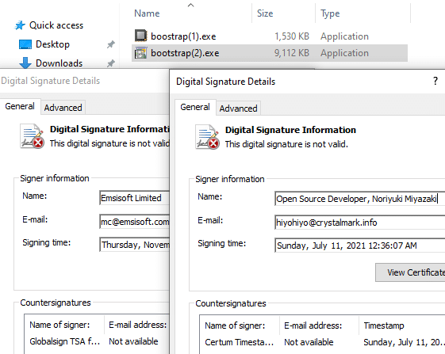Click Application type of bootstrap(2).exe

click(344, 53)
